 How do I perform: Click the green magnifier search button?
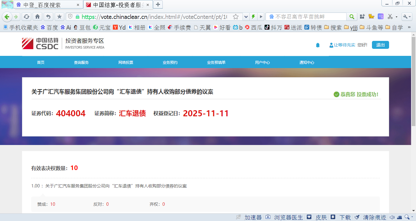tap(352, 16)
